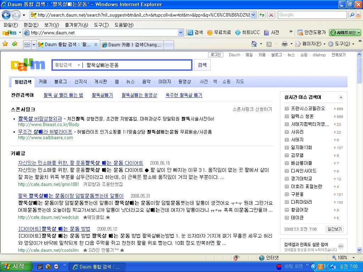Open the Daum toolbar URL dropdown
363x272 pixels.
tap(180, 33)
